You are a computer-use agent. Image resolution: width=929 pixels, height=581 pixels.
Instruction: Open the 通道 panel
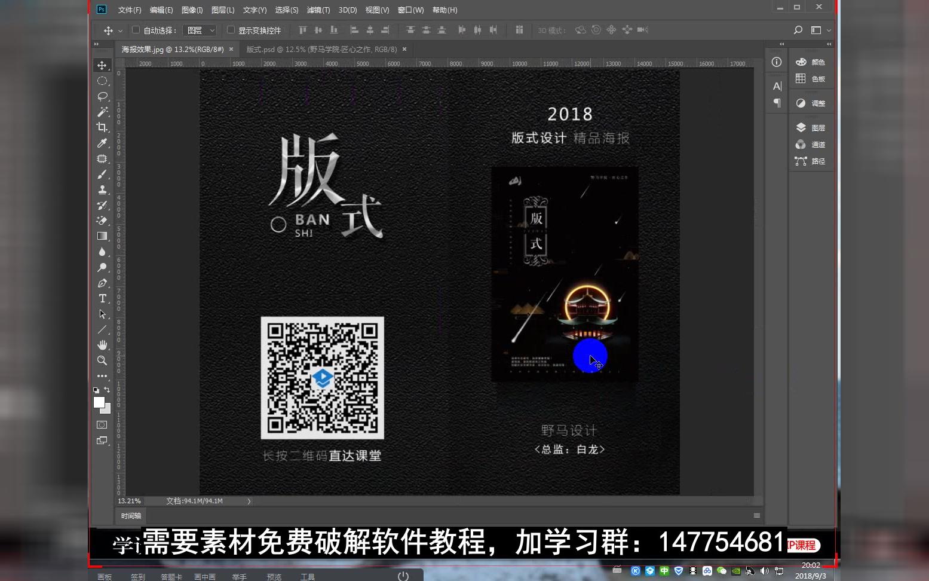tap(811, 145)
